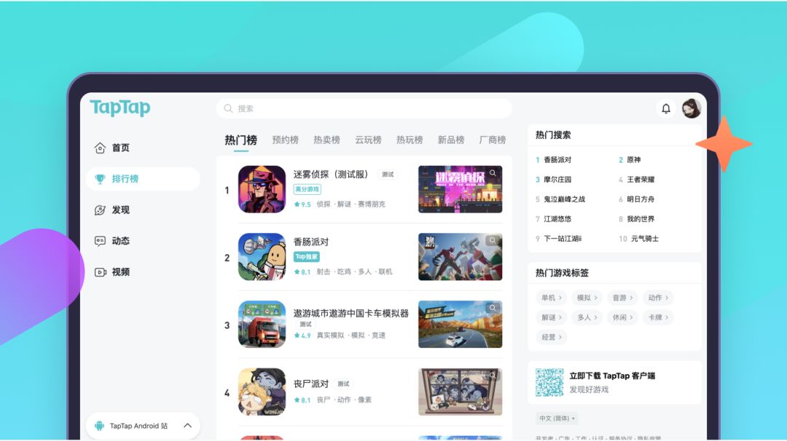Switch to the 热卖榜 tab
Viewport: 787px width, 441px height.
(x=326, y=140)
